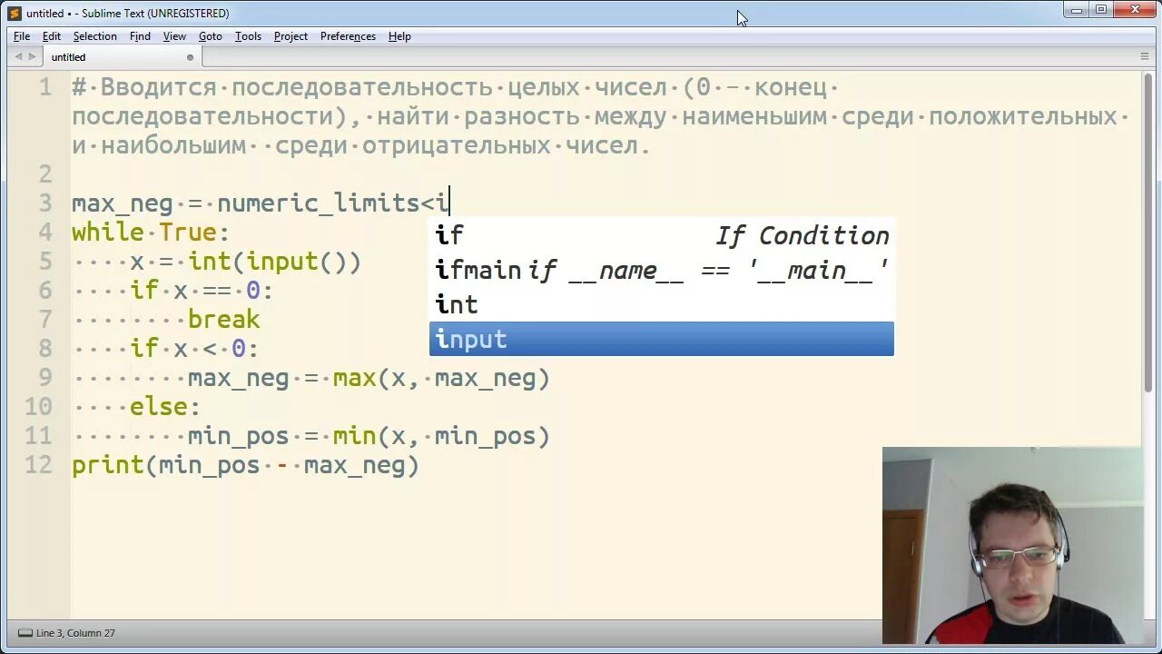Screen dimensions: 1162x654
Task: Open the Find menu
Action: tap(140, 36)
